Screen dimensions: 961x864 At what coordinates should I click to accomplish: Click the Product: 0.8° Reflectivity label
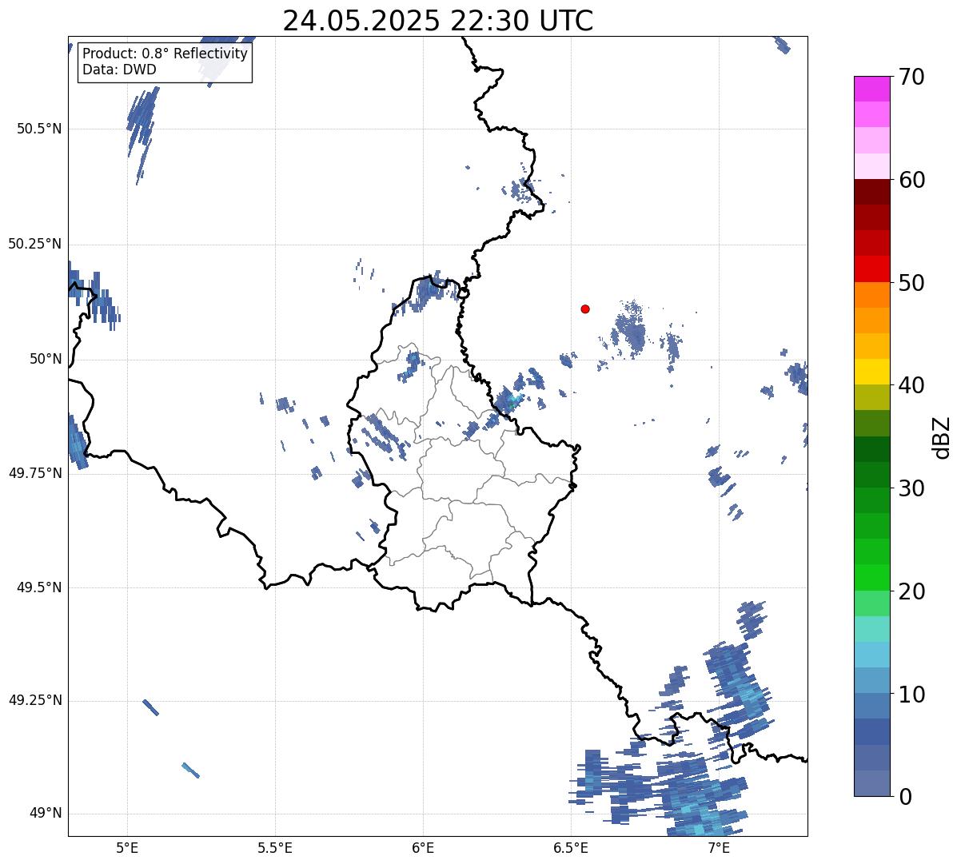click(165, 54)
